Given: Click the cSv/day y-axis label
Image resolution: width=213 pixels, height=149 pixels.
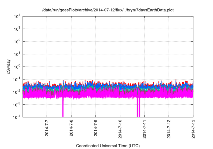Looking at the screenshot, I should [9, 67].
